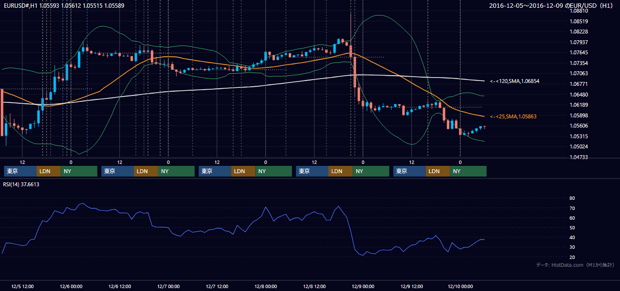Viewport: 620px width, 291px height.
Task: Click the 120 SMA label reading 1.06854
Action: click(x=515, y=81)
